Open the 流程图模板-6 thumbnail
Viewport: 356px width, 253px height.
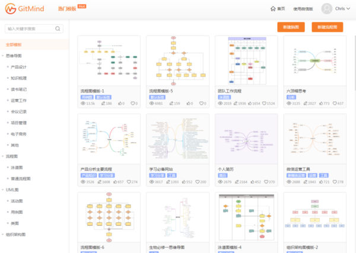pyautogui.click(x=109, y=217)
